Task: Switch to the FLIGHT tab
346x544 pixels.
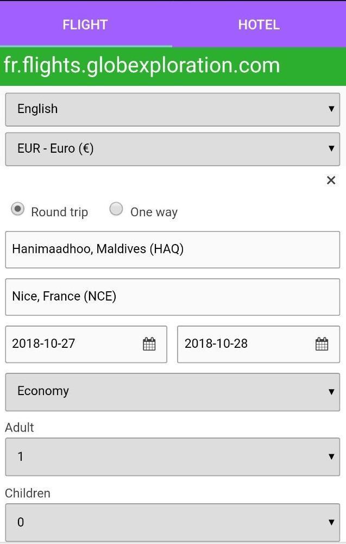Action: coord(85,24)
